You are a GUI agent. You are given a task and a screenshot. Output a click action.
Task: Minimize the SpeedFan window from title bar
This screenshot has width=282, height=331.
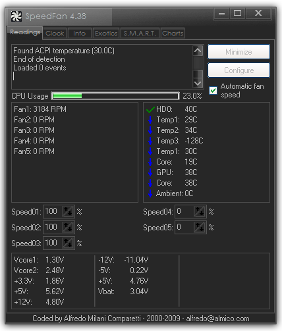[x=221, y=14]
